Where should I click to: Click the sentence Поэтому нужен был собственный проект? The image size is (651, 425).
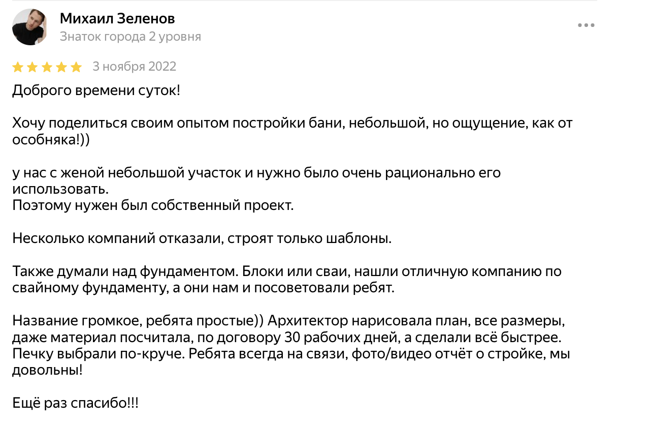pyautogui.click(x=153, y=206)
